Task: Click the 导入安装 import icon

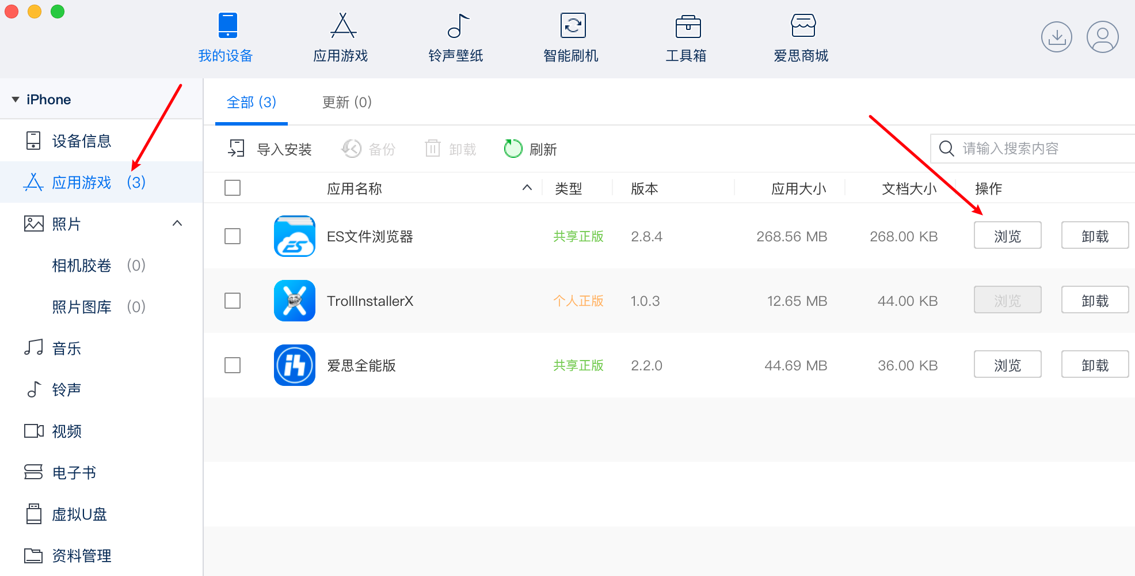Action: coord(237,149)
